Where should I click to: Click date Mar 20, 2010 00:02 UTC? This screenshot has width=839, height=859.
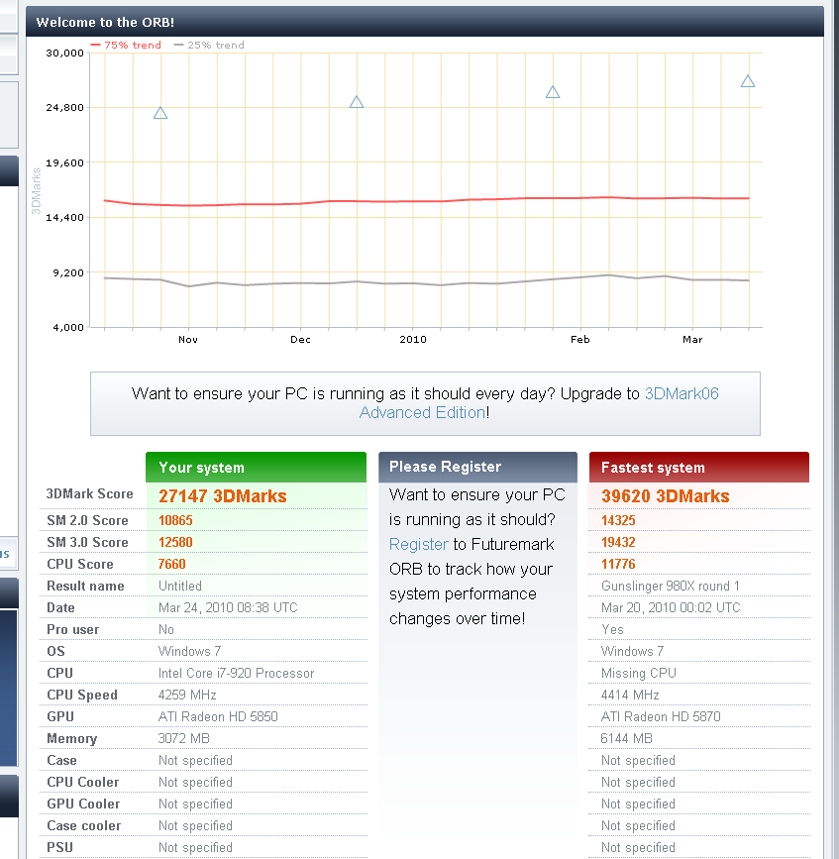pos(671,607)
